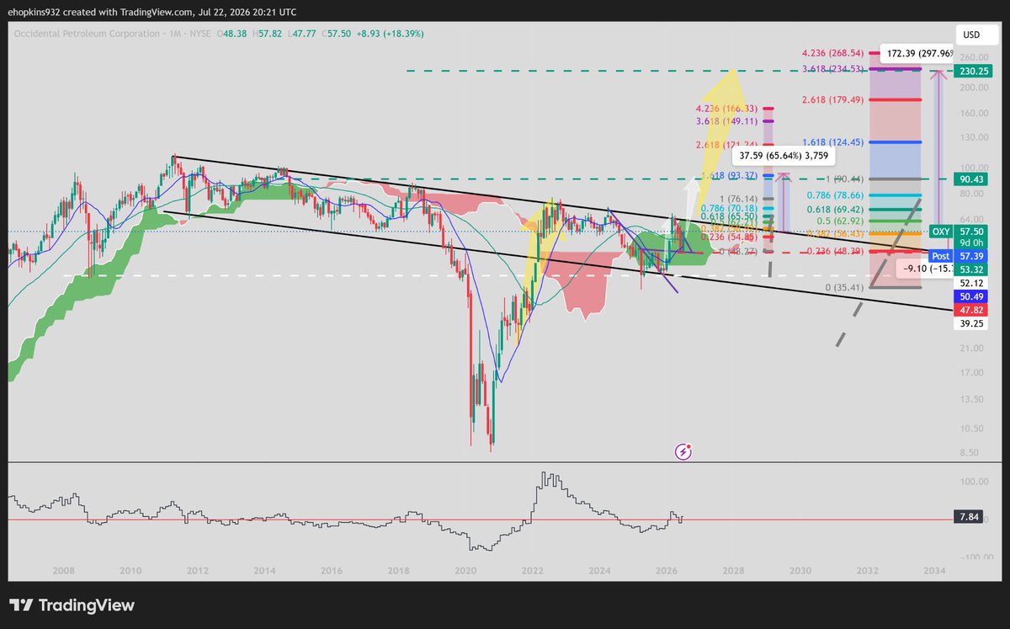Click the 2026 time axis label
Screen dimensions: 1010x629
point(667,570)
